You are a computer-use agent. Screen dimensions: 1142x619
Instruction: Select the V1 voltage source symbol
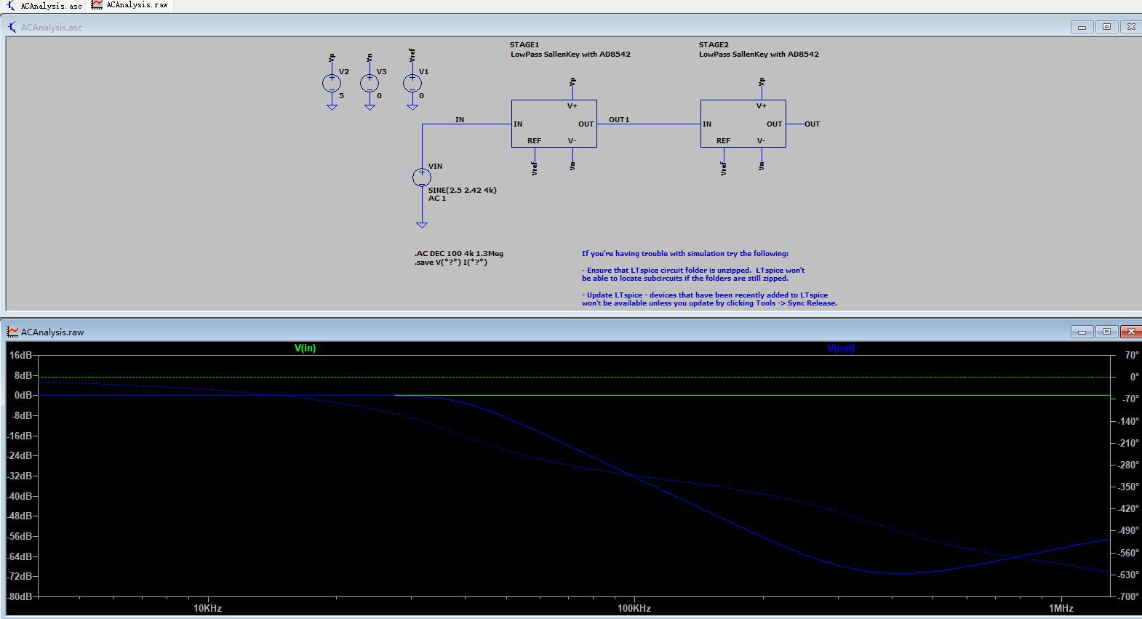tap(412, 84)
